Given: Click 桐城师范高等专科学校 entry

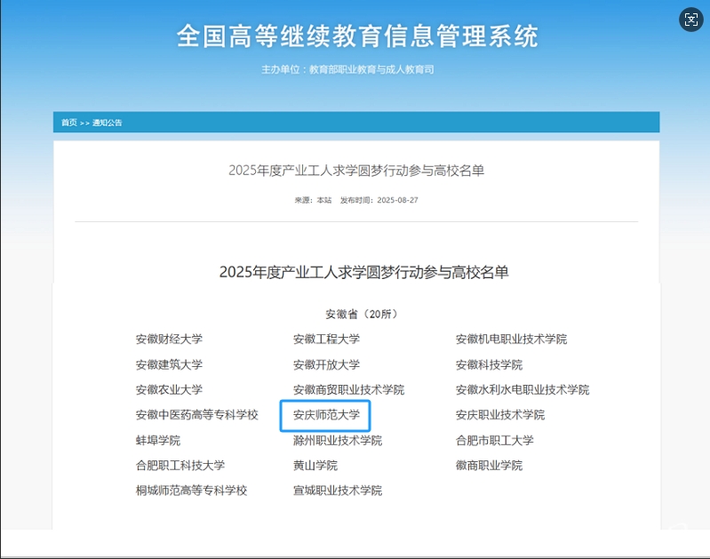Looking at the screenshot, I should 191,490.
